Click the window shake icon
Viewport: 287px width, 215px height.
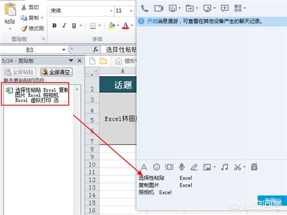click(169, 167)
